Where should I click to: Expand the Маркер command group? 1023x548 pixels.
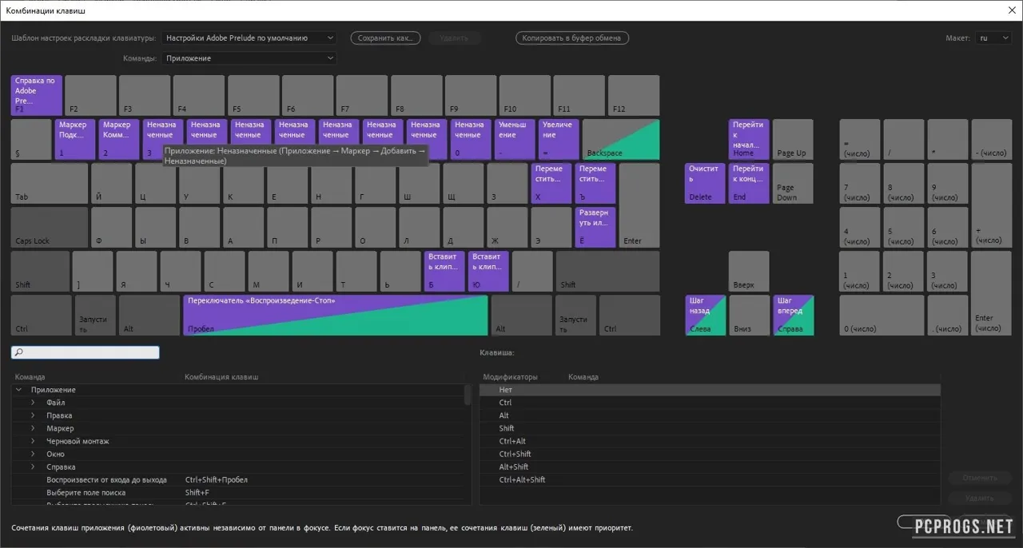coord(33,428)
